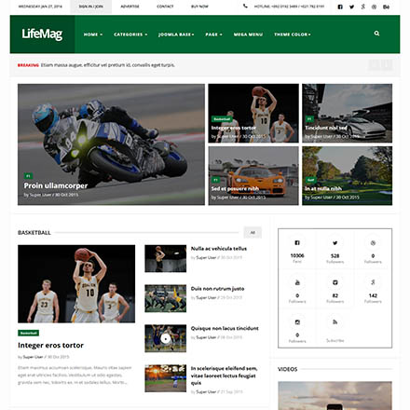Click the Basketball tag on the top featured slide
The image size is (410, 410).
tap(222, 119)
